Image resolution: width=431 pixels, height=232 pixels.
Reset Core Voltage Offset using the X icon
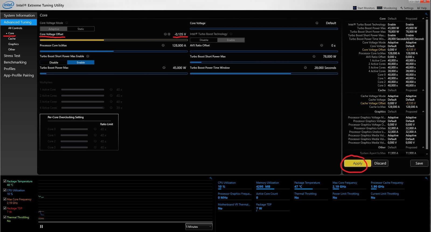coord(169,34)
